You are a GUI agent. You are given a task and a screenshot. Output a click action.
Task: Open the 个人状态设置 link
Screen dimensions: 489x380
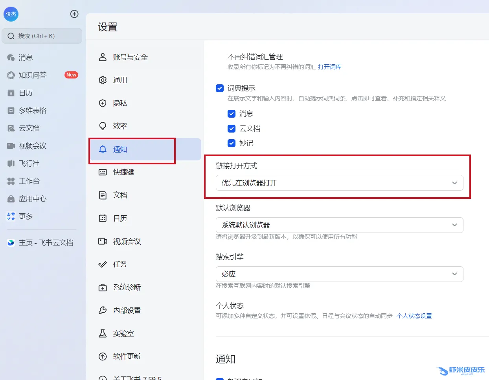coord(414,316)
